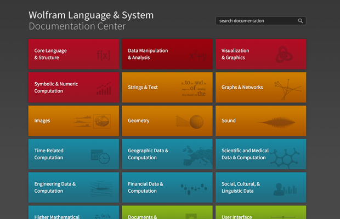The image size is (340, 219).
Task: Click the calendar clock icon on Time-Related tile
Action: (x=100, y=156)
